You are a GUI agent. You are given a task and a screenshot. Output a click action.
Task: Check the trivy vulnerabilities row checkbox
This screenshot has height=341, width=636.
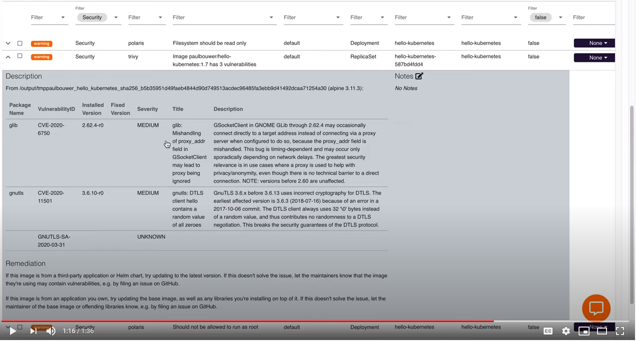(20, 56)
